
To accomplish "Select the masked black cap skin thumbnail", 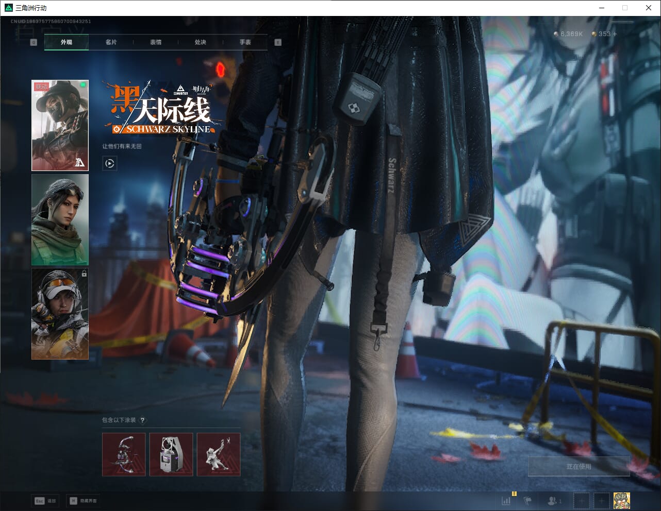I will pos(60,125).
